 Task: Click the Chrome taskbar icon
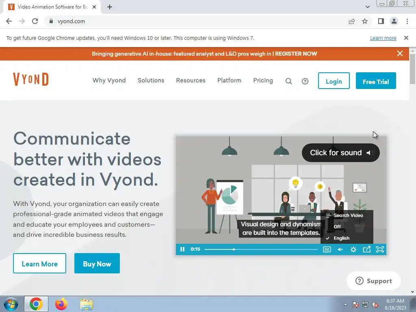(x=36, y=304)
